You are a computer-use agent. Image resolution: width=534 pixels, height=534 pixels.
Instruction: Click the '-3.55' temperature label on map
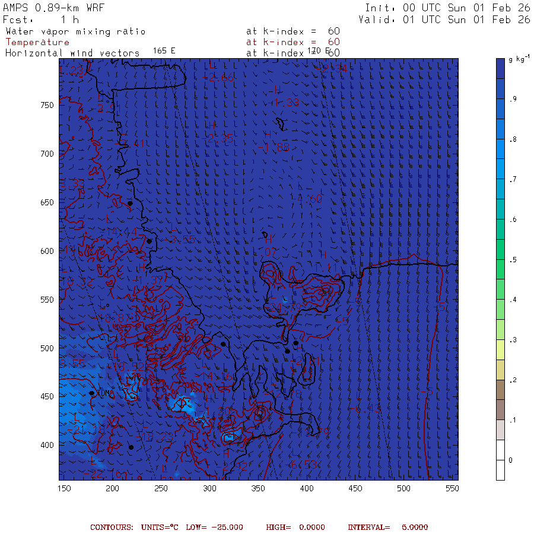pyautogui.click(x=179, y=240)
